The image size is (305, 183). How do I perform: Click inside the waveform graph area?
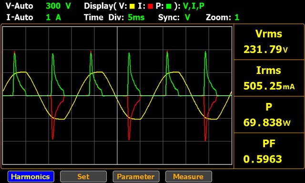coord(117,95)
